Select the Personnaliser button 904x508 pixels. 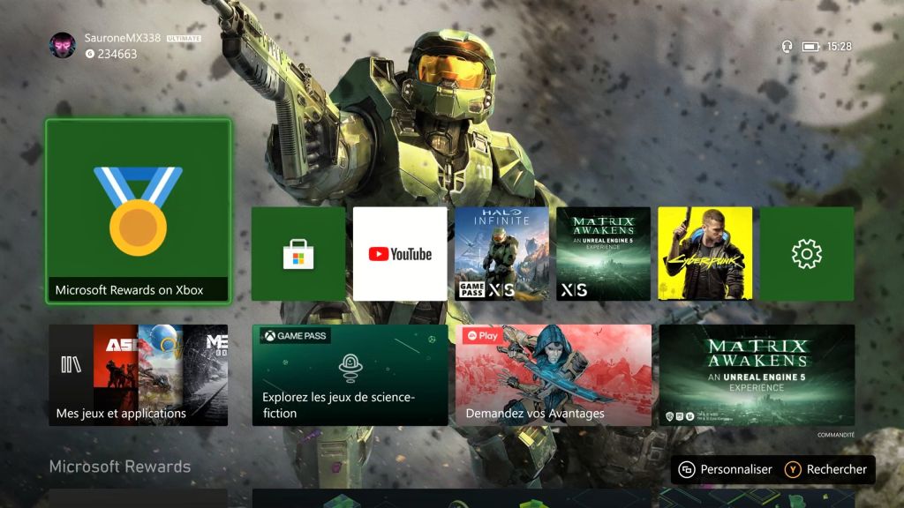726,469
